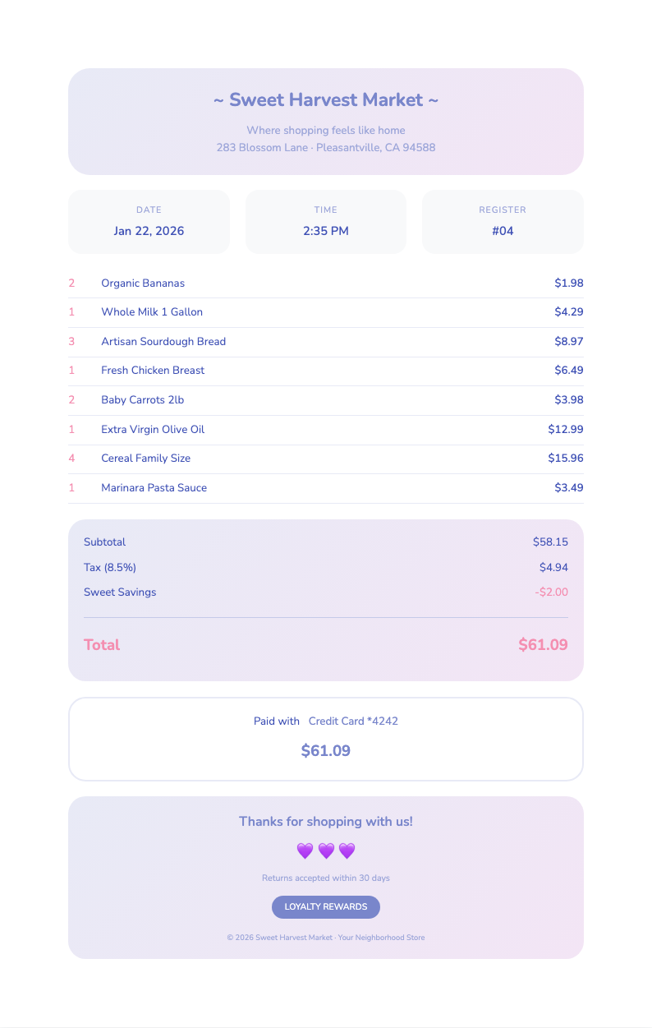Click the 283 Blossom Lane address

[326, 148]
